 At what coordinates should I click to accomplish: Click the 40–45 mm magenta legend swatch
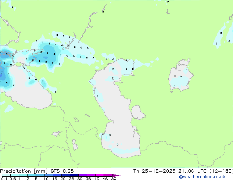pyautogui.click(x=100, y=175)
